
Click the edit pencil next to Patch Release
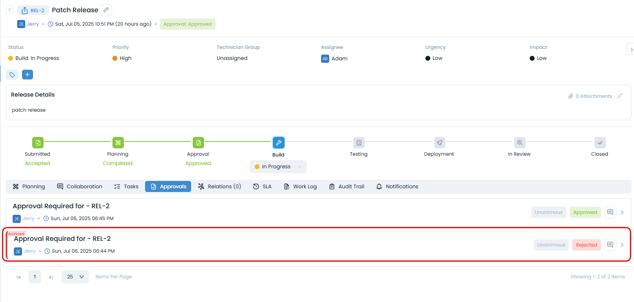[106, 10]
